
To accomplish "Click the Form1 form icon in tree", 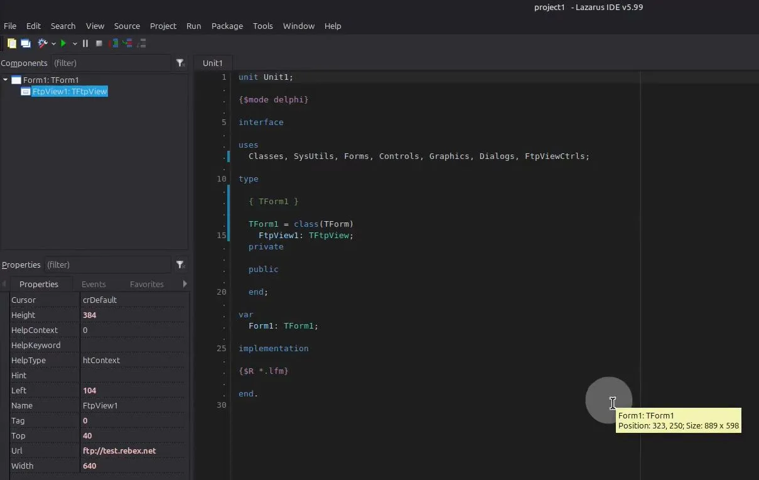I will click(x=16, y=80).
